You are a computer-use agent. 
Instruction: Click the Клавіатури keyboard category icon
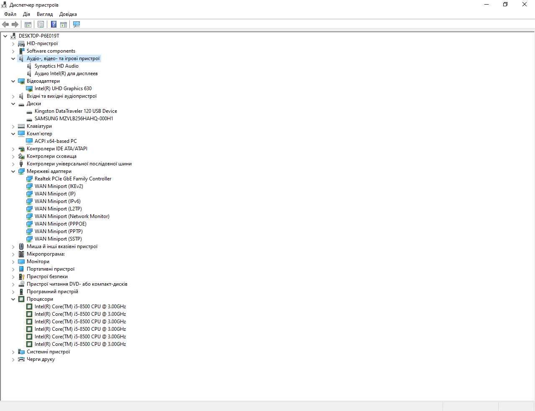[x=21, y=126]
